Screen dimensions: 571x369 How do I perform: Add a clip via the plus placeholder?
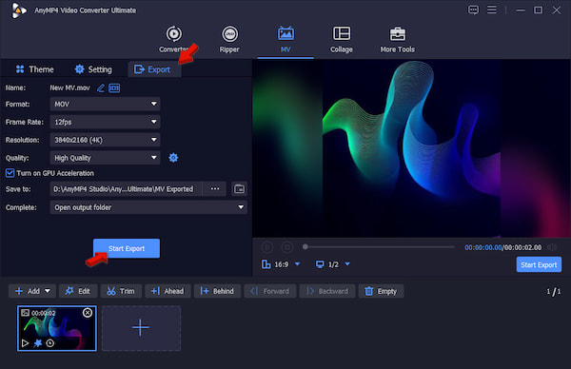[x=141, y=328]
